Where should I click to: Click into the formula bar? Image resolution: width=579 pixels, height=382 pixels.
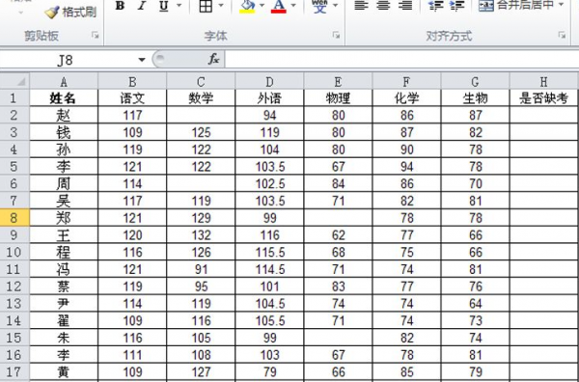401,59
